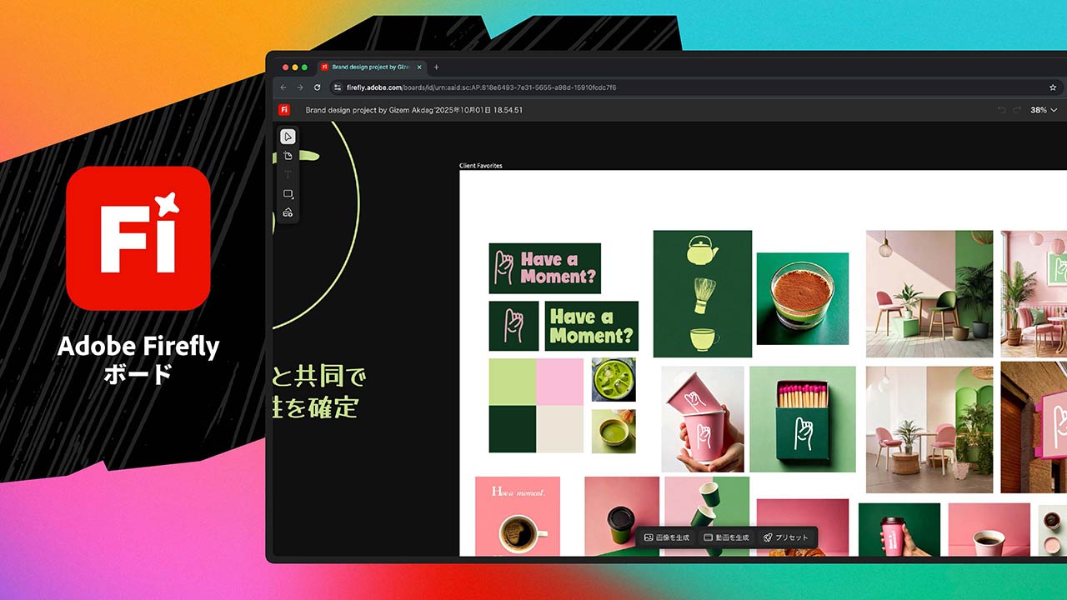
Task: Open the 38% zoom level dropdown
Action: [x=1043, y=109]
